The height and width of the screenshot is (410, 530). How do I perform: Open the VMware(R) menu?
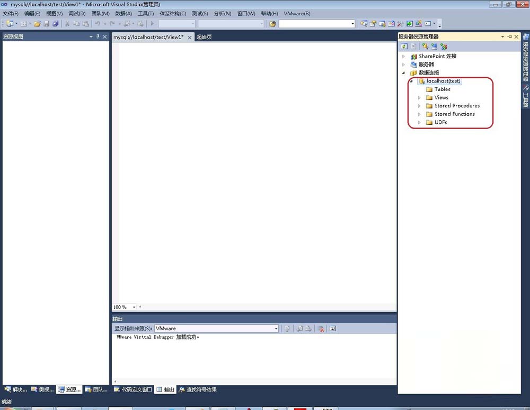[x=297, y=14]
